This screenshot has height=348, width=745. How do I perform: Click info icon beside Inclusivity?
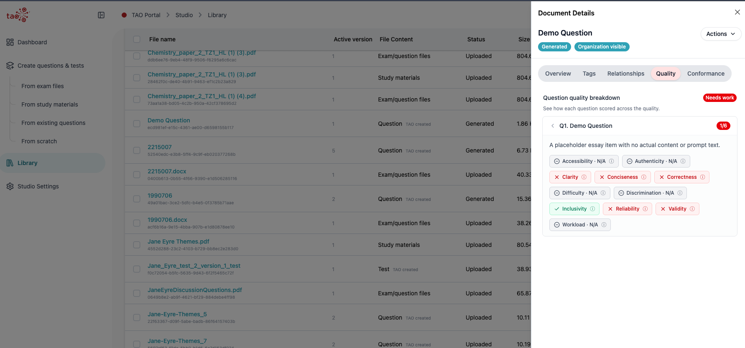tap(592, 209)
